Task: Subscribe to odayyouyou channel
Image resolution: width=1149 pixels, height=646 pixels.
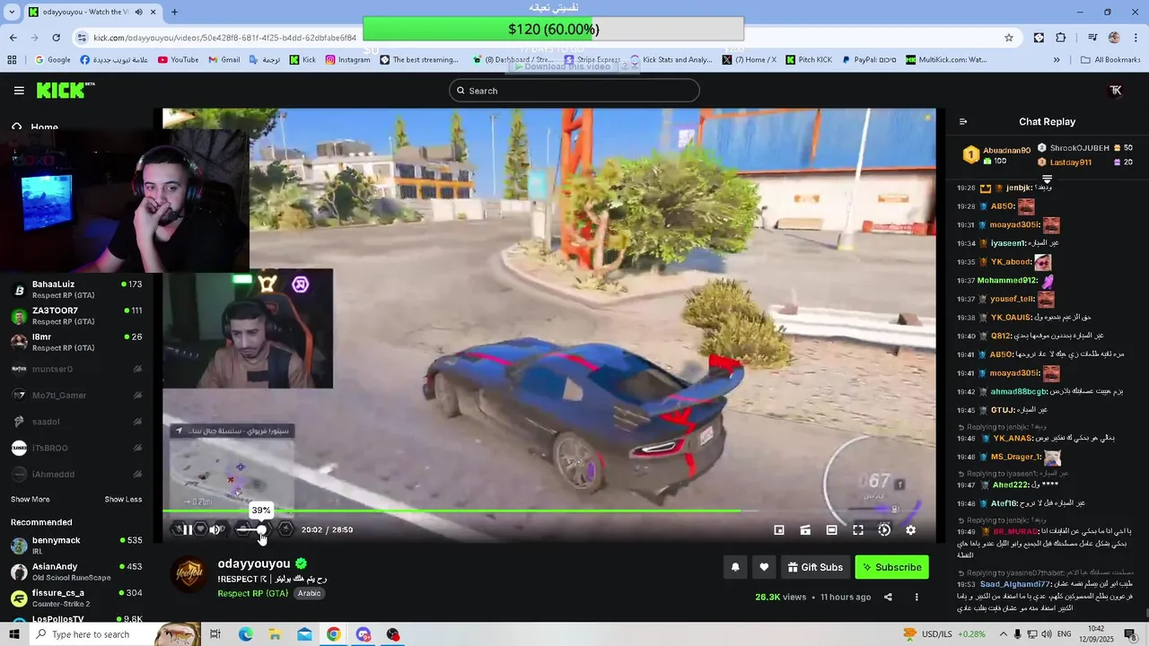Action: point(891,567)
